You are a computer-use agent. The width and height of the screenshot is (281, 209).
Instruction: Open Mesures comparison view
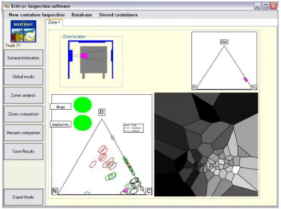pyautogui.click(x=24, y=133)
